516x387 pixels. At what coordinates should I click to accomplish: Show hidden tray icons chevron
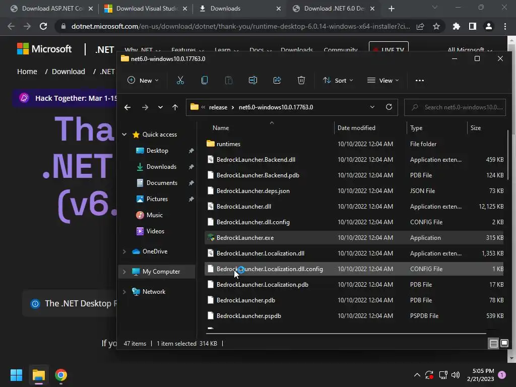pyautogui.click(x=417, y=375)
